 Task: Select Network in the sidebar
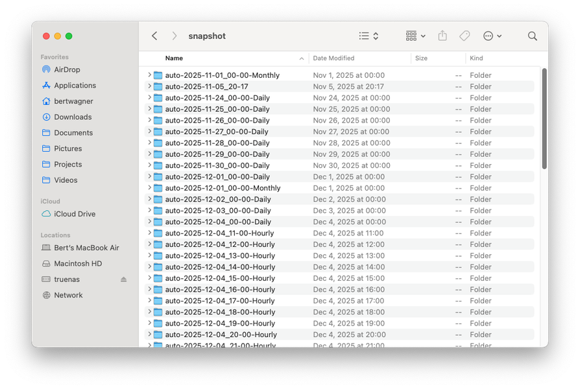click(x=68, y=295)
